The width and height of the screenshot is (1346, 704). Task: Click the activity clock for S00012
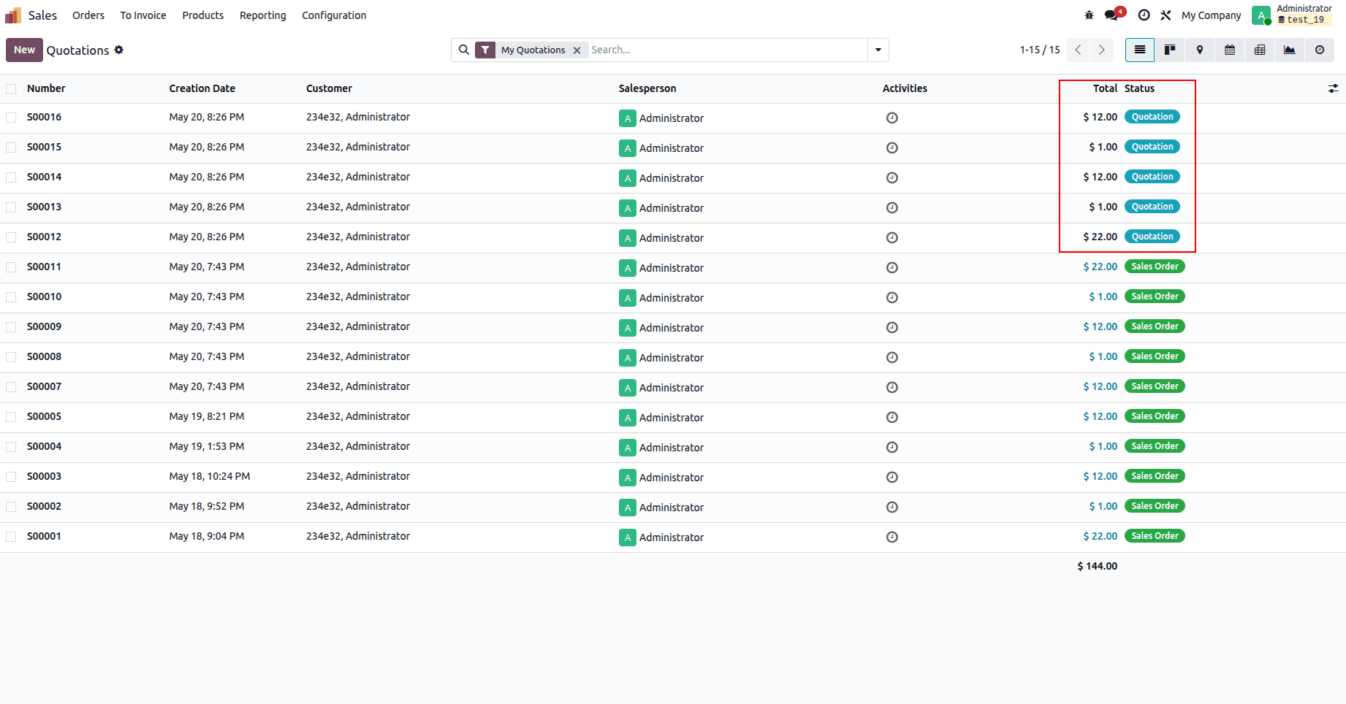click(x=892, y=237)
